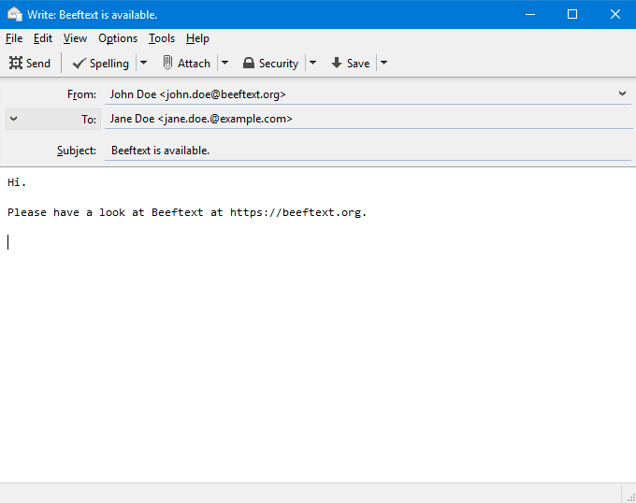The width and height of the screenshot is (636, 503).
Task: Open the Tools menu
Action: (162, 38)
